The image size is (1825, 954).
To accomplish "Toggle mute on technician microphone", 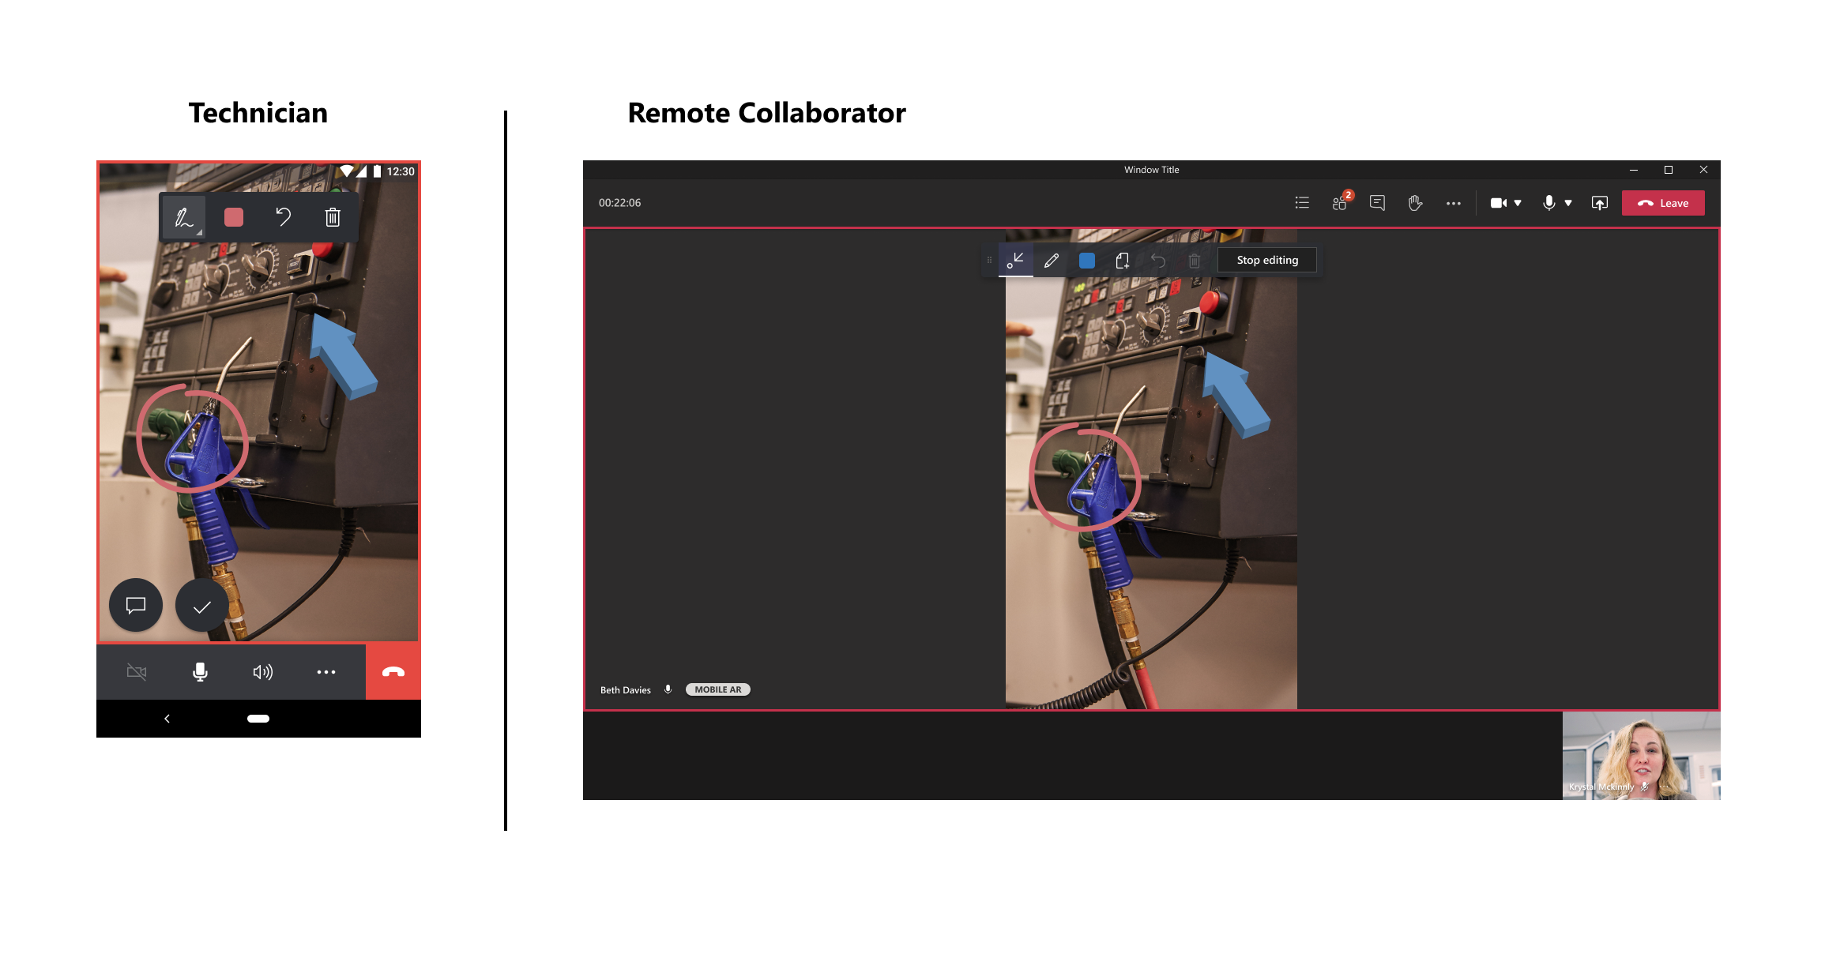I will 201,670.
